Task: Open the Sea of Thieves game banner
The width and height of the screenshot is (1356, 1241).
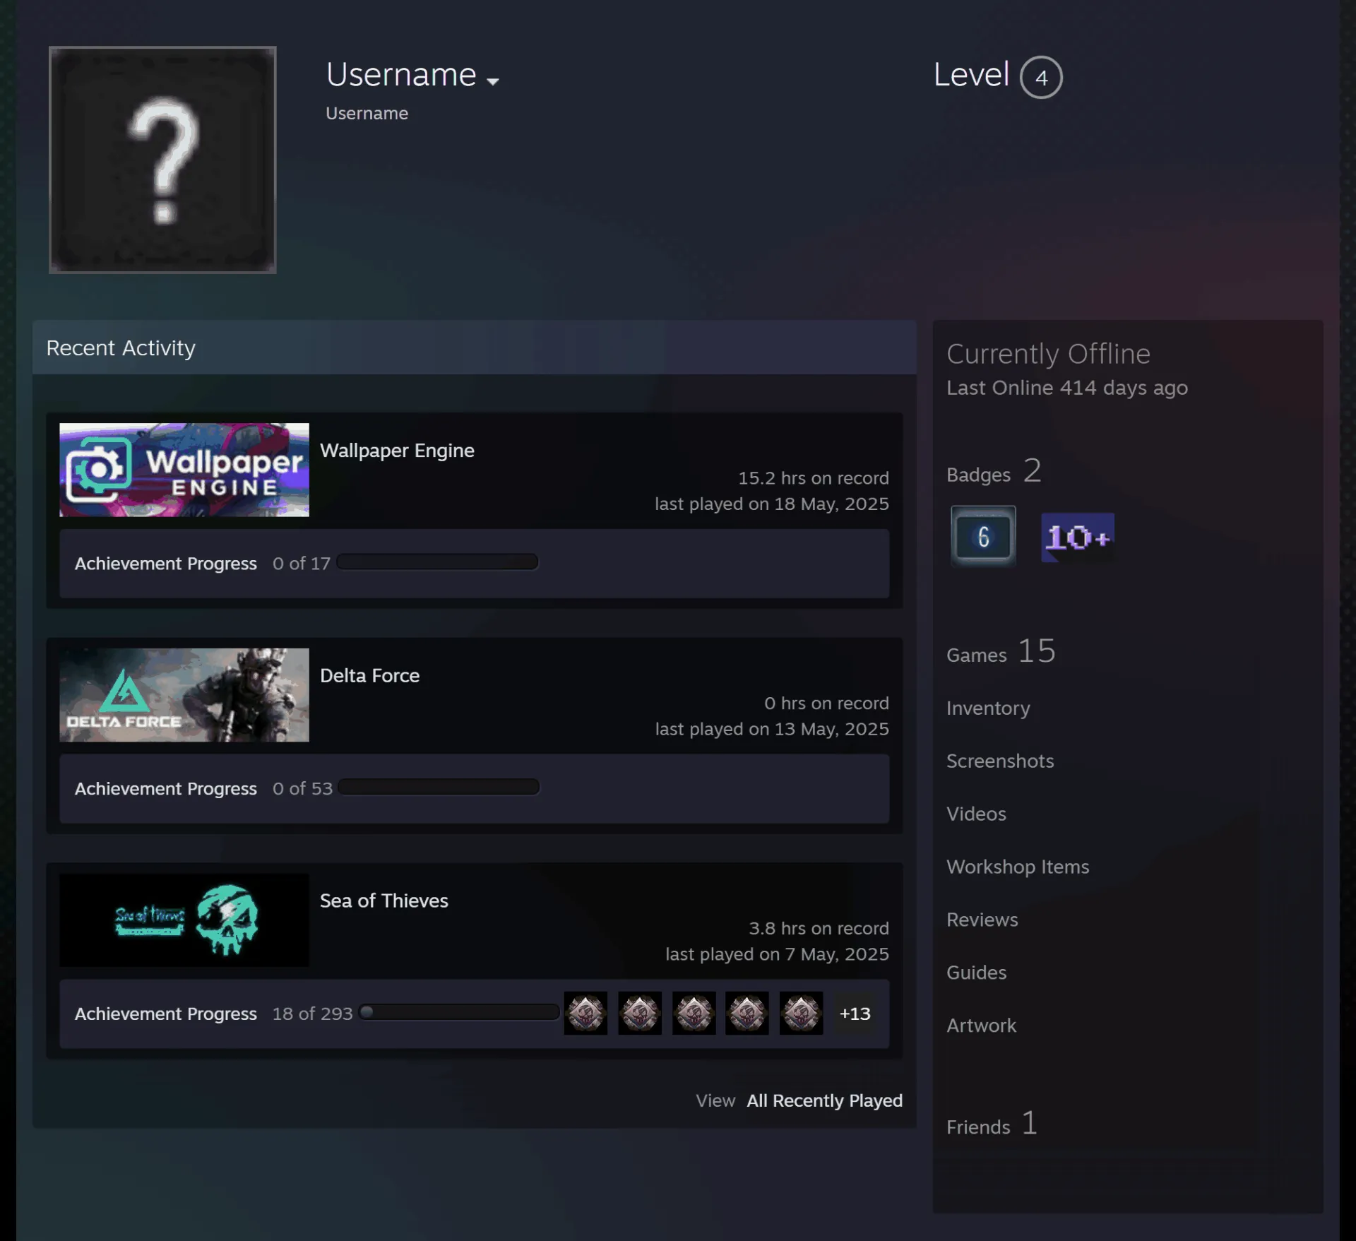Action: coord(184,920)
